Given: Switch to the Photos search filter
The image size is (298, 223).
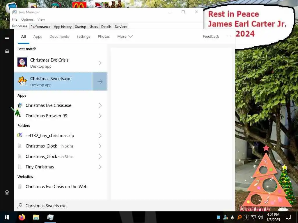Looking at the screenshot, I should [x=104, y=36].
